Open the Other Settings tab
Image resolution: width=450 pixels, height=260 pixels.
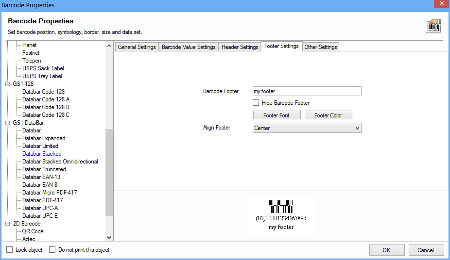coord(321,47)
